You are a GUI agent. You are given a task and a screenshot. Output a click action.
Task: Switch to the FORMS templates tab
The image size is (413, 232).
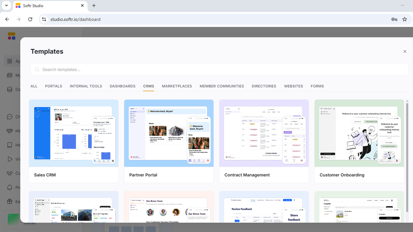click(x=317, y=86)
